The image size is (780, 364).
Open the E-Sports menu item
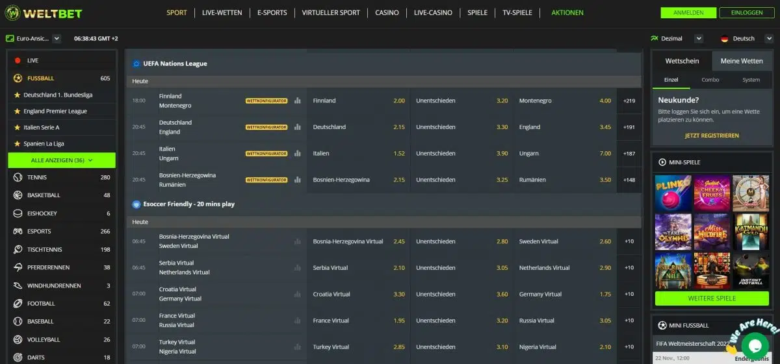272,12
